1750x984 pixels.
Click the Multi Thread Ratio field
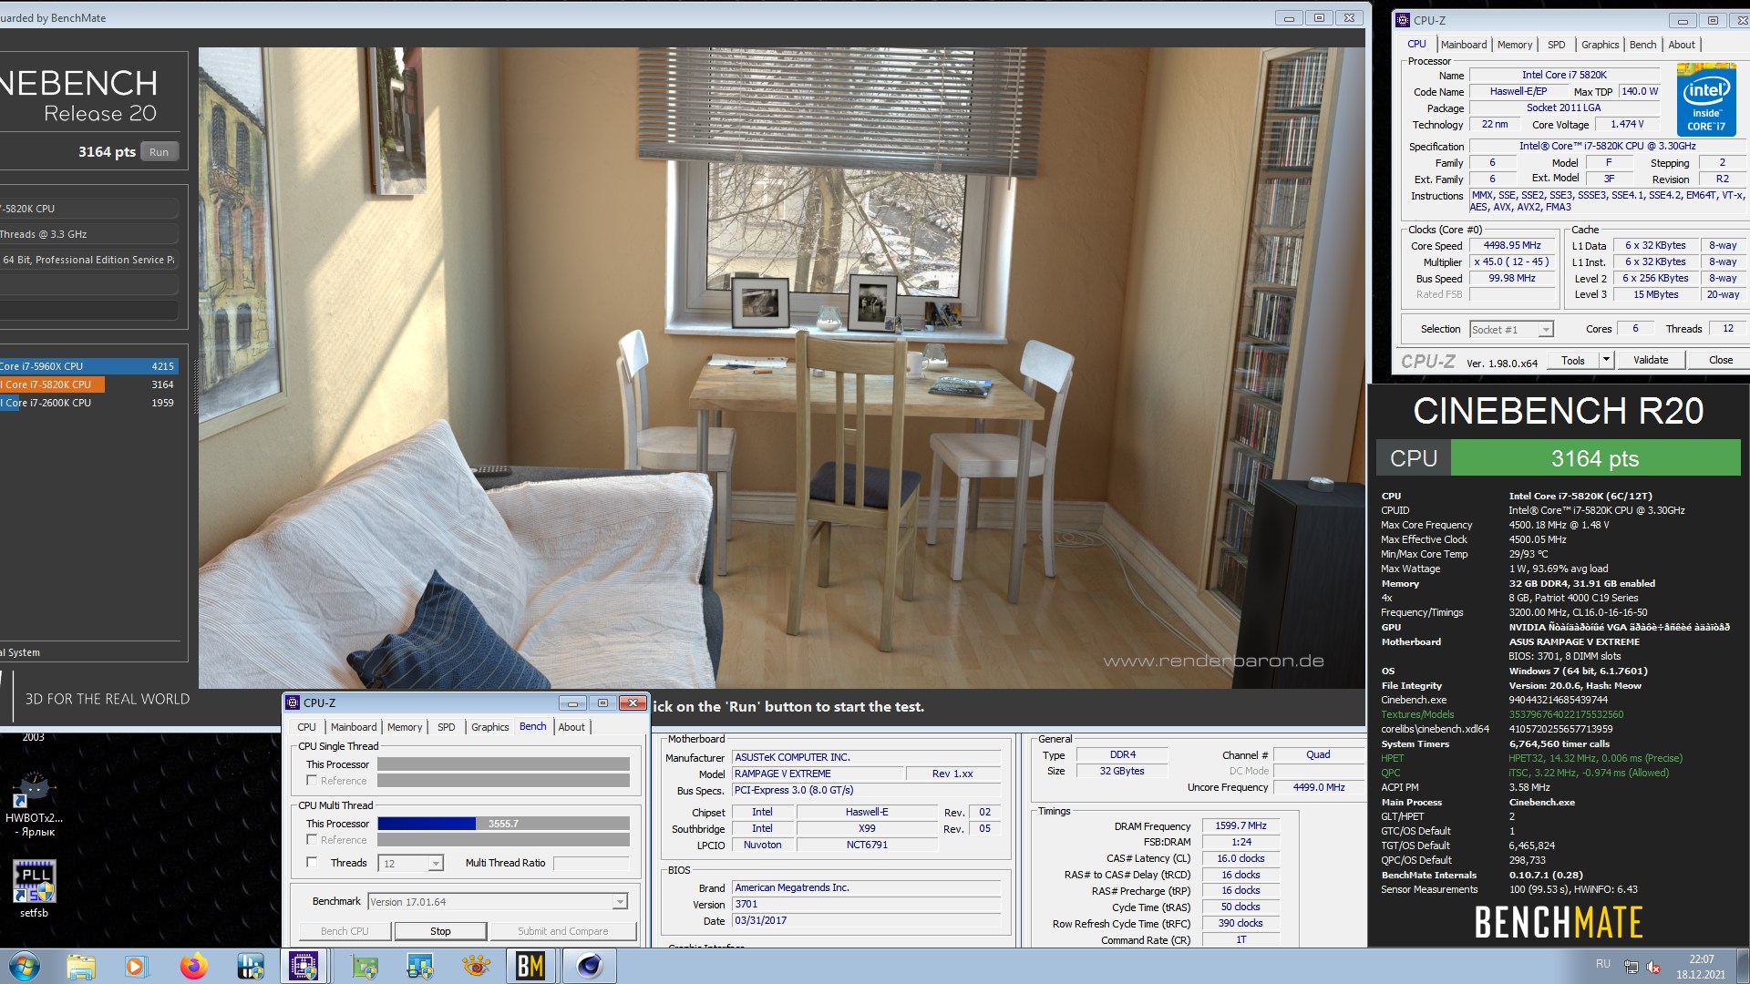click(x=591, y=863)
